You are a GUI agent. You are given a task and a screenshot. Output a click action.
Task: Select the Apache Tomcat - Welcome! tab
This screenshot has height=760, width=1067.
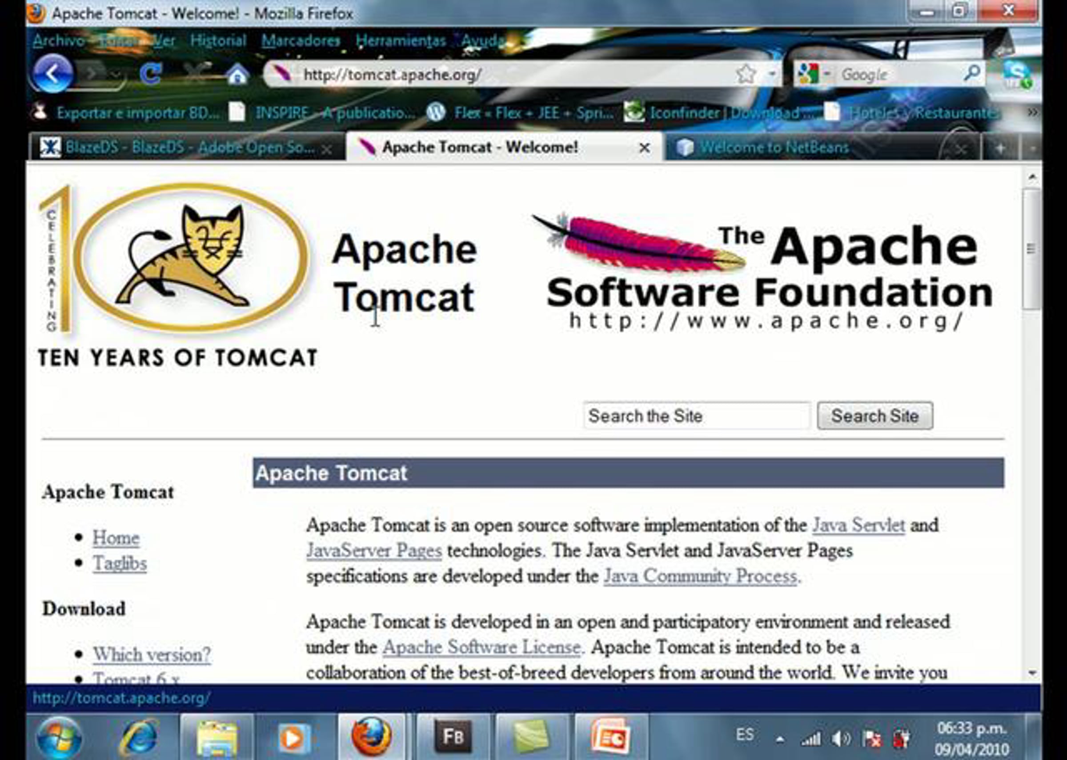pos(504,147)
